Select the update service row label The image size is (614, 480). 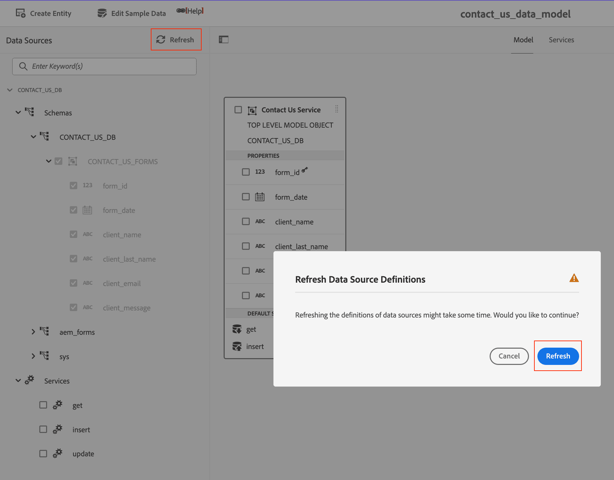coord(83,454)
